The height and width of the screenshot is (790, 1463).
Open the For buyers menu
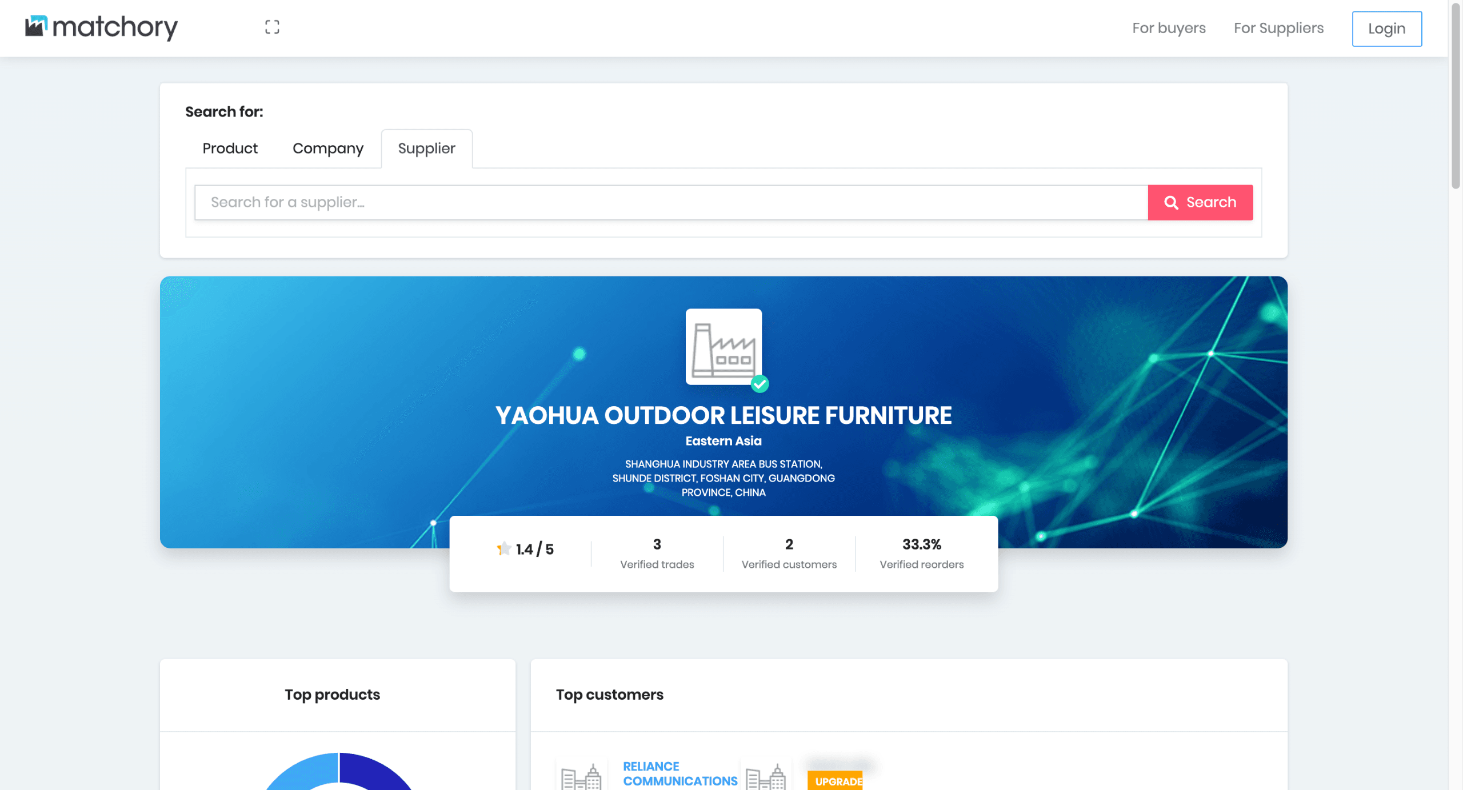point(1169,28)
